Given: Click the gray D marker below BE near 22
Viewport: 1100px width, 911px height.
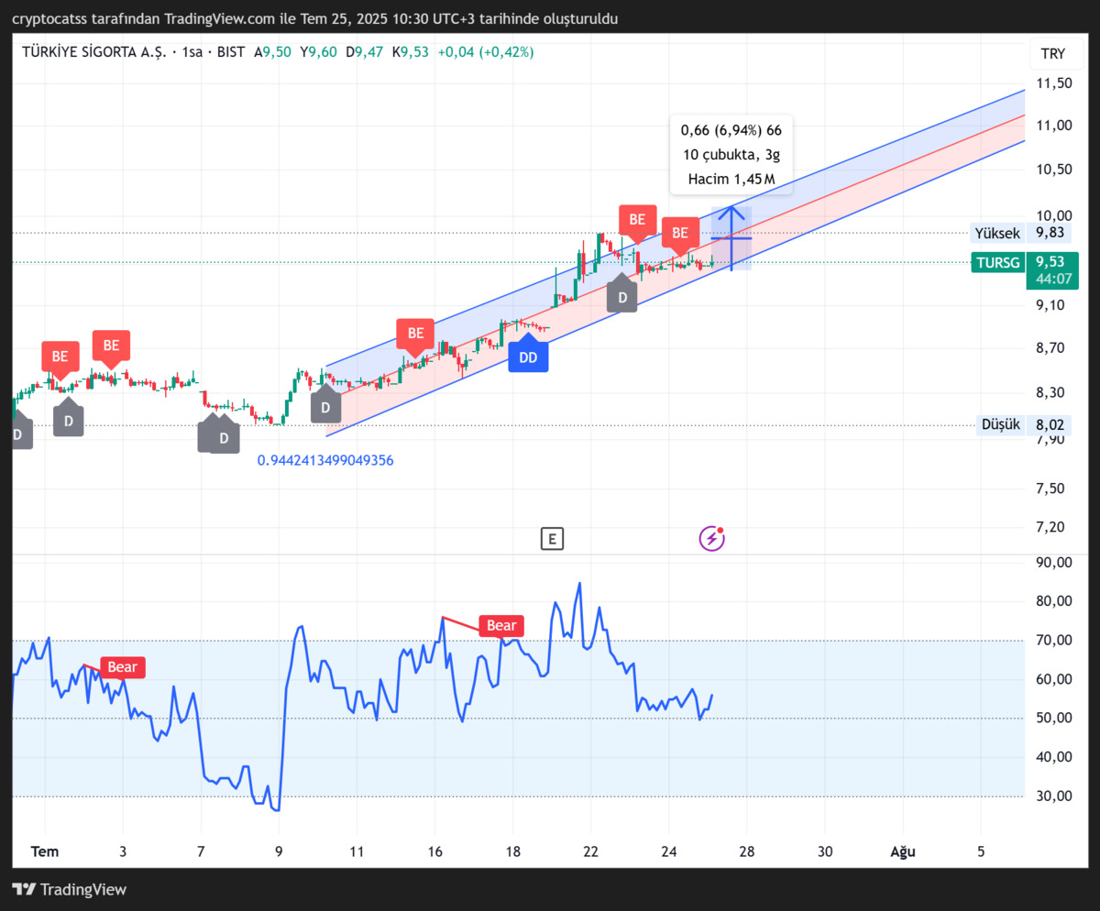Looking at the screenshot, I should (x=622, y=295).
